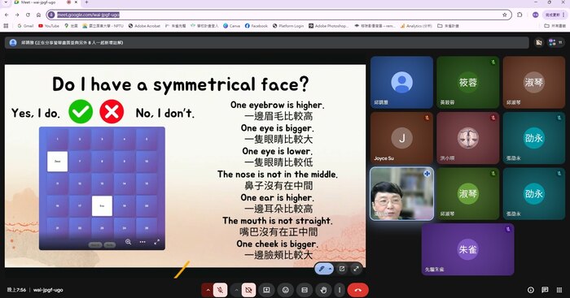Open the ellipsis menu in the embedded grid
570x298 pixels.
click(142, 242)
